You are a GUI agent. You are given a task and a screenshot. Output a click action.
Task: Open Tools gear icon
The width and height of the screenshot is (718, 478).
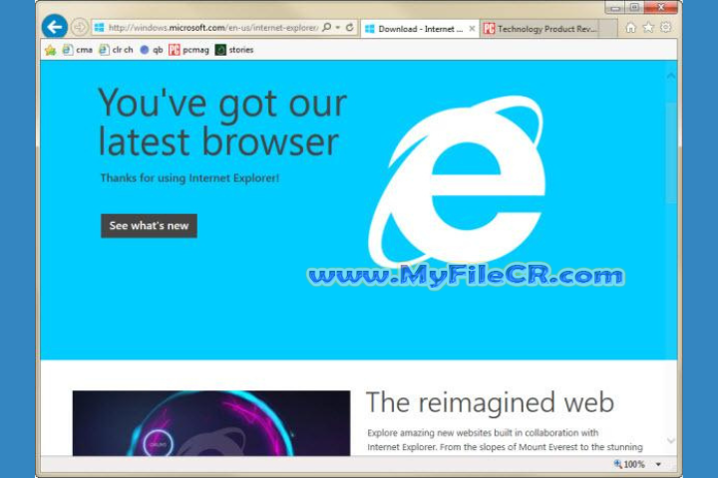[666, 28]
